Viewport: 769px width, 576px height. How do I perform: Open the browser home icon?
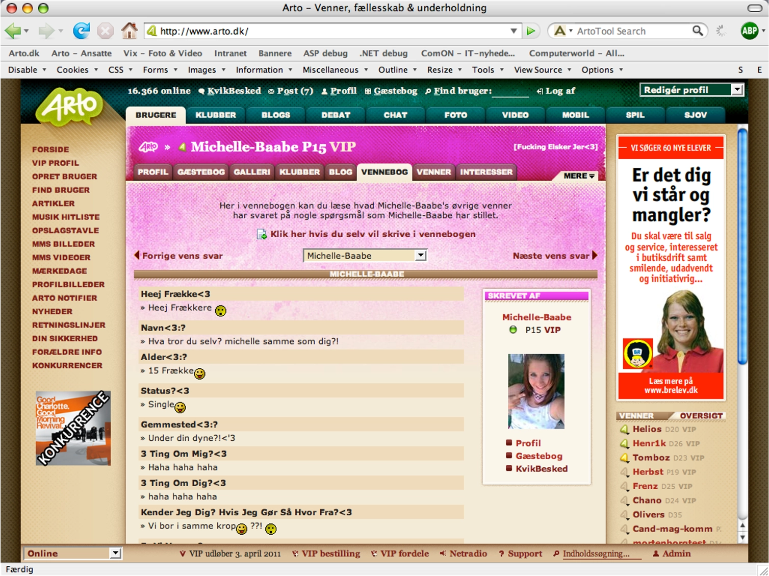point(129,31)
